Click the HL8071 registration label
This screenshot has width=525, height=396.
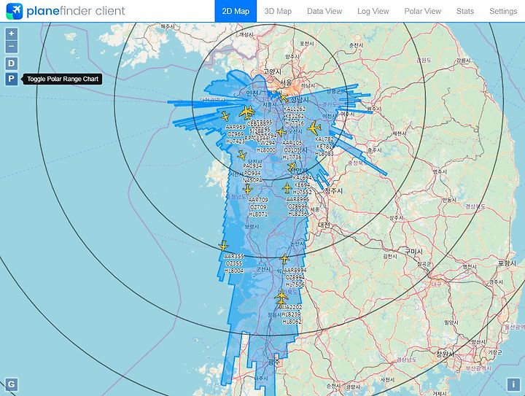[x=258, y=214]
